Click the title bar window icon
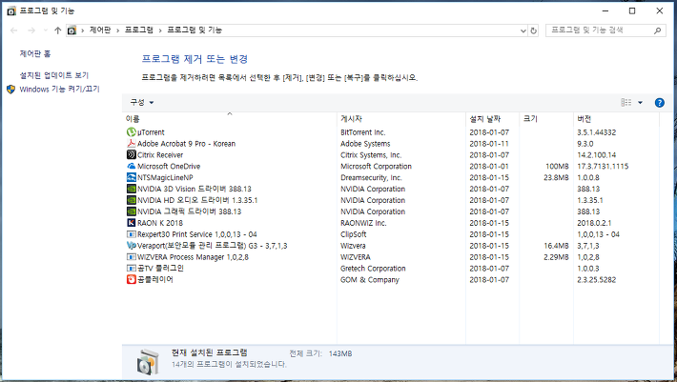 (x=11, y=10)
